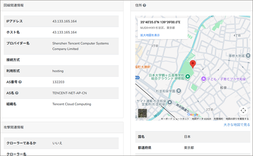Click the IPアドレス value 43.133.165.164
Image resolution: width=253 pixels, height=156 pixels.
(x=65, y=21)
